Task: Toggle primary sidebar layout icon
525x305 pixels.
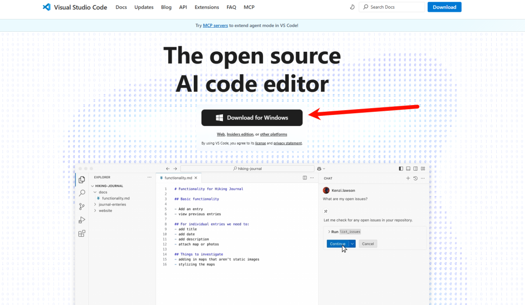Action: pos(401,169)
